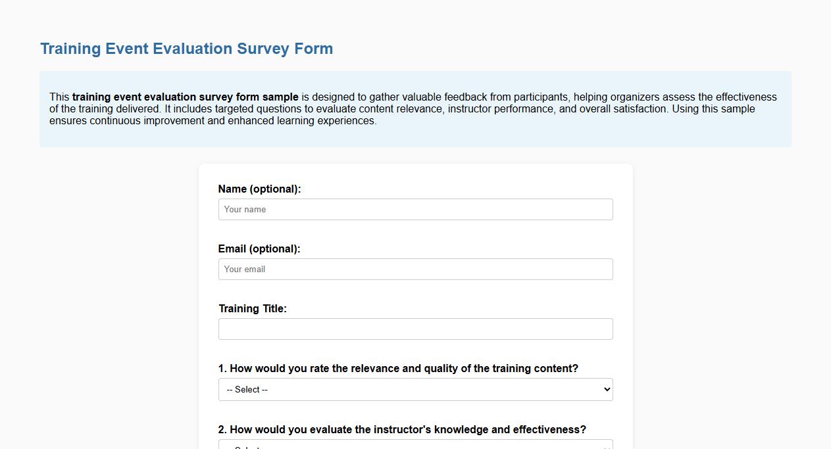The image size is (831, 449).
Task: Click the 'Training Title:' label
Action: tap(253, 308)
